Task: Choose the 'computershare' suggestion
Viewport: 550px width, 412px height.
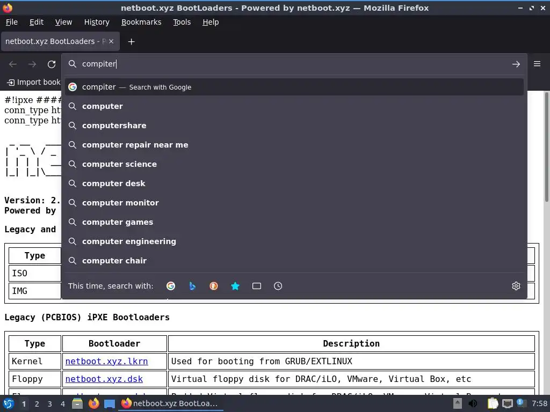Action: point(294,126)
